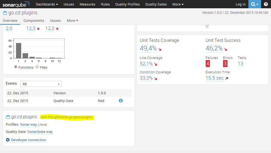The height and width of the screenshot is (153, 271).
Task: Click trend arrow next to 49,4% coverage
Action: coord(160,49)
